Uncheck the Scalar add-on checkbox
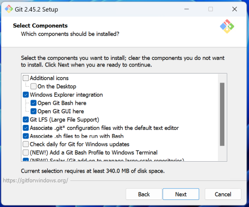Viewport: 249px width, 207px height. tap(26, 160)
